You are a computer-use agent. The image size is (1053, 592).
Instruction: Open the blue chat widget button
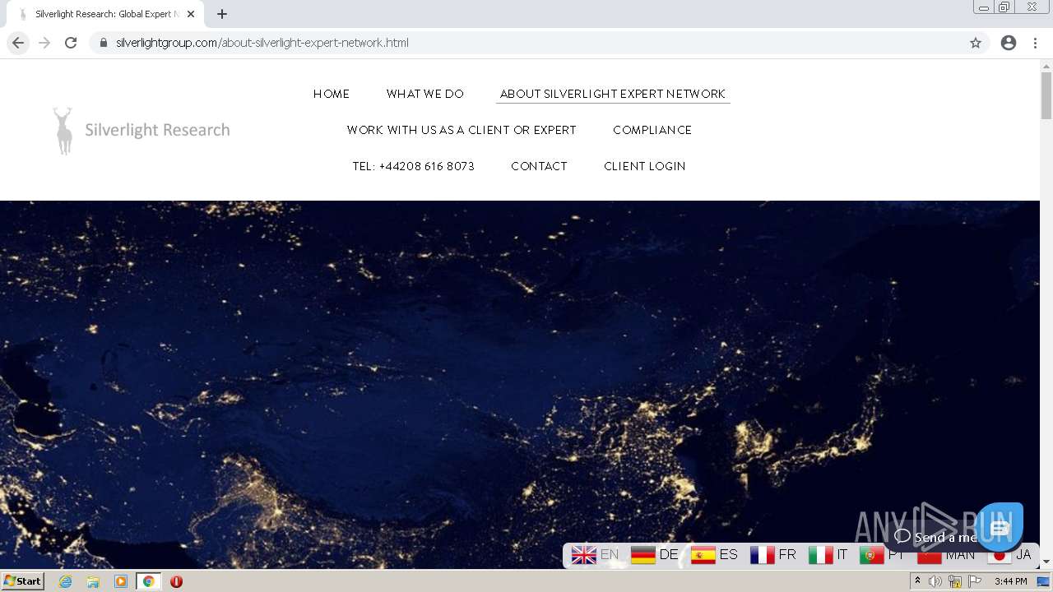pos(1000,527)
